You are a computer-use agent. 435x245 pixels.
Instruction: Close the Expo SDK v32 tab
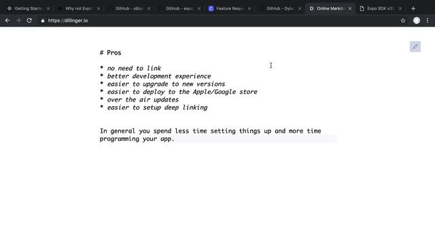click(x=400, y=9)
